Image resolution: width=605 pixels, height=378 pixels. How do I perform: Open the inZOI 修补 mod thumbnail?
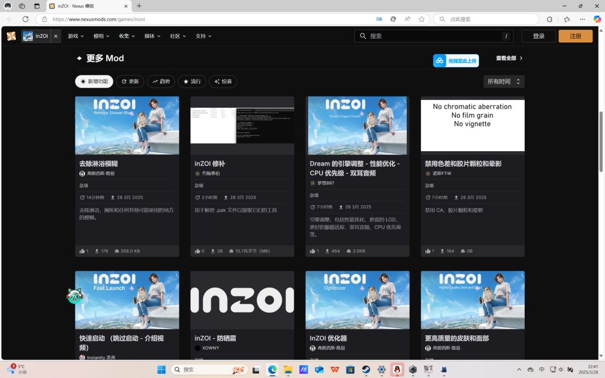point(242,125)
